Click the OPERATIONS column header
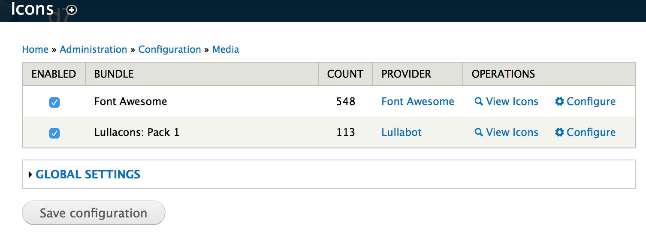Screen dimensions: 646x235 pyautogui.click(x=504, y=74)
